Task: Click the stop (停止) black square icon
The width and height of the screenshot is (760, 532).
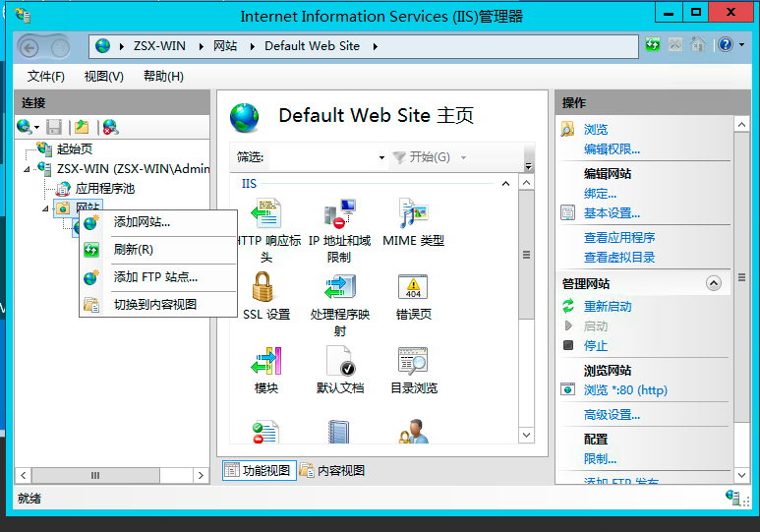Action: [x=568, y=345]
